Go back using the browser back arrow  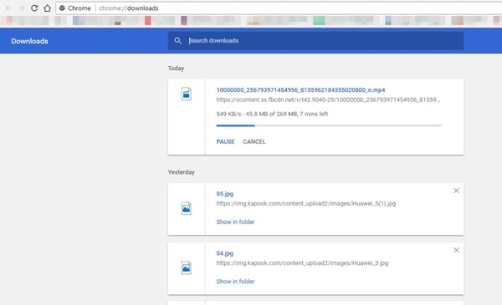click(8, 8)
